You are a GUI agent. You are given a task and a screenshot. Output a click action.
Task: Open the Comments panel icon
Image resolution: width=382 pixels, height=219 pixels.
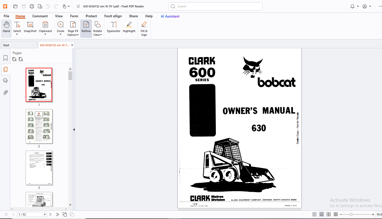point(5,81)
